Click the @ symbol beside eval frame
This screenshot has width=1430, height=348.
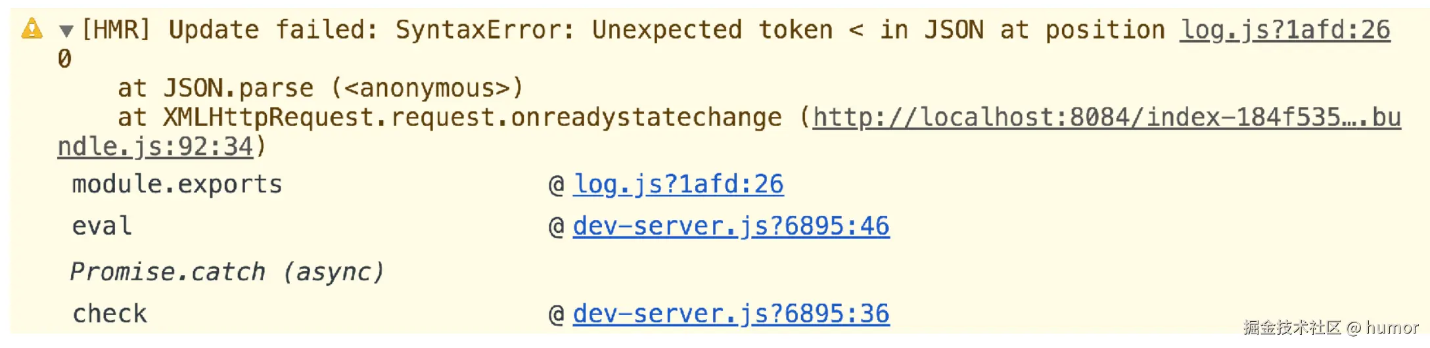556,227
